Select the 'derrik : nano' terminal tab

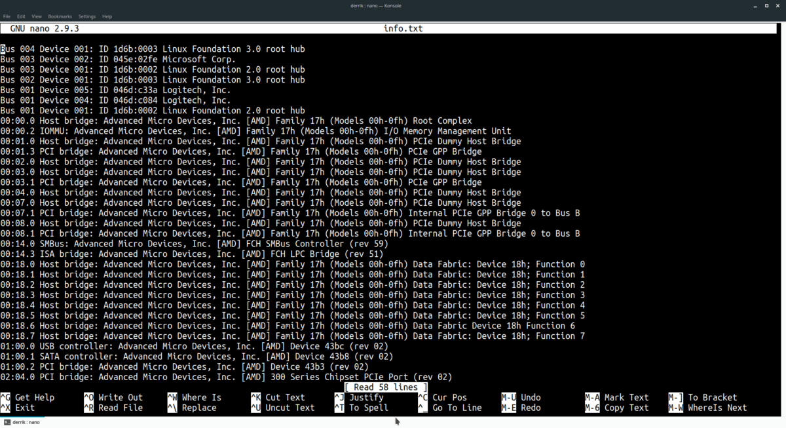point(22,422)
